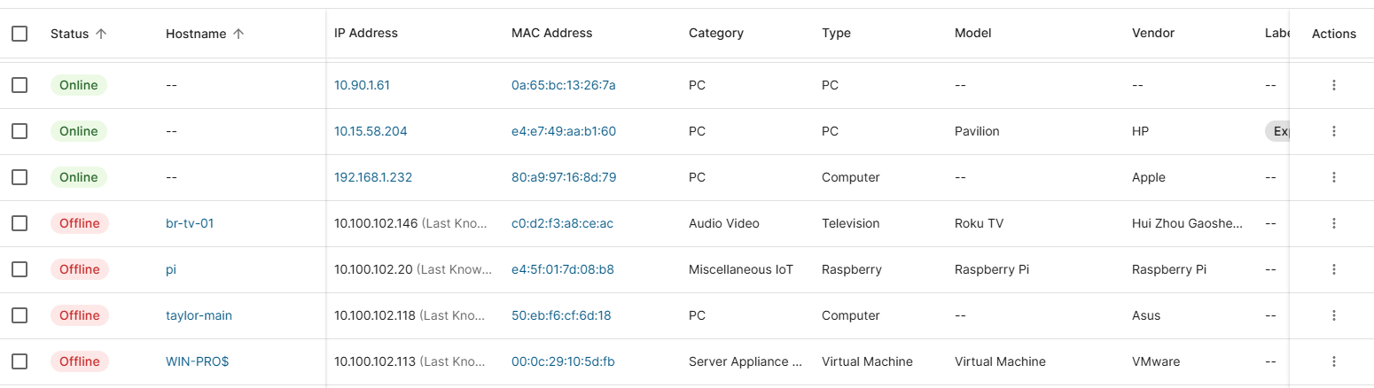Image resolution: width=1374 pixels, height=388 pixels.
Task: Open actions menu for 10.90.1.61 row
Action: pos(1333,85)
